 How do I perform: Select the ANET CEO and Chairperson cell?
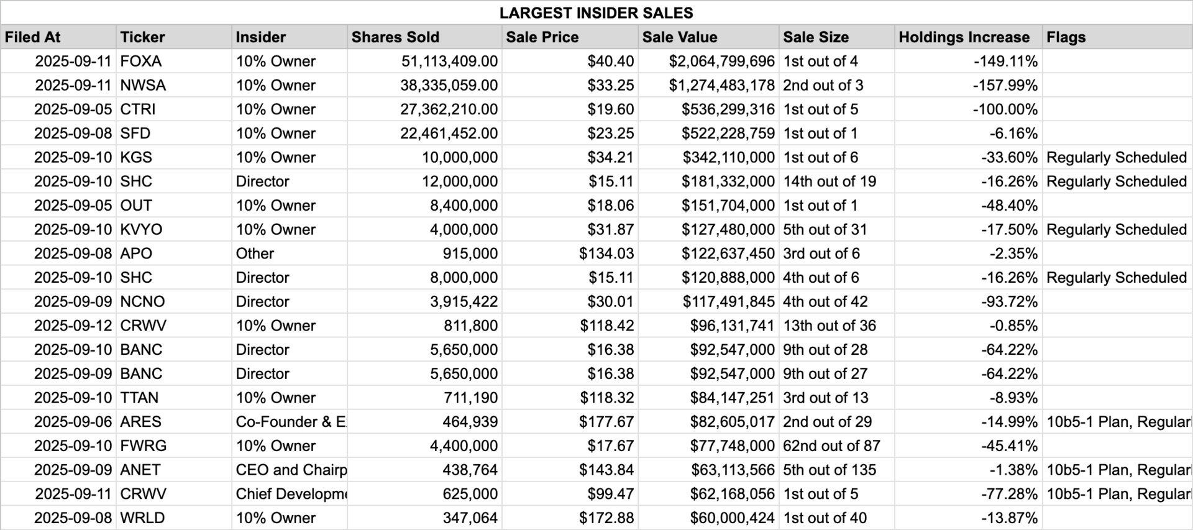coord(290,470)
